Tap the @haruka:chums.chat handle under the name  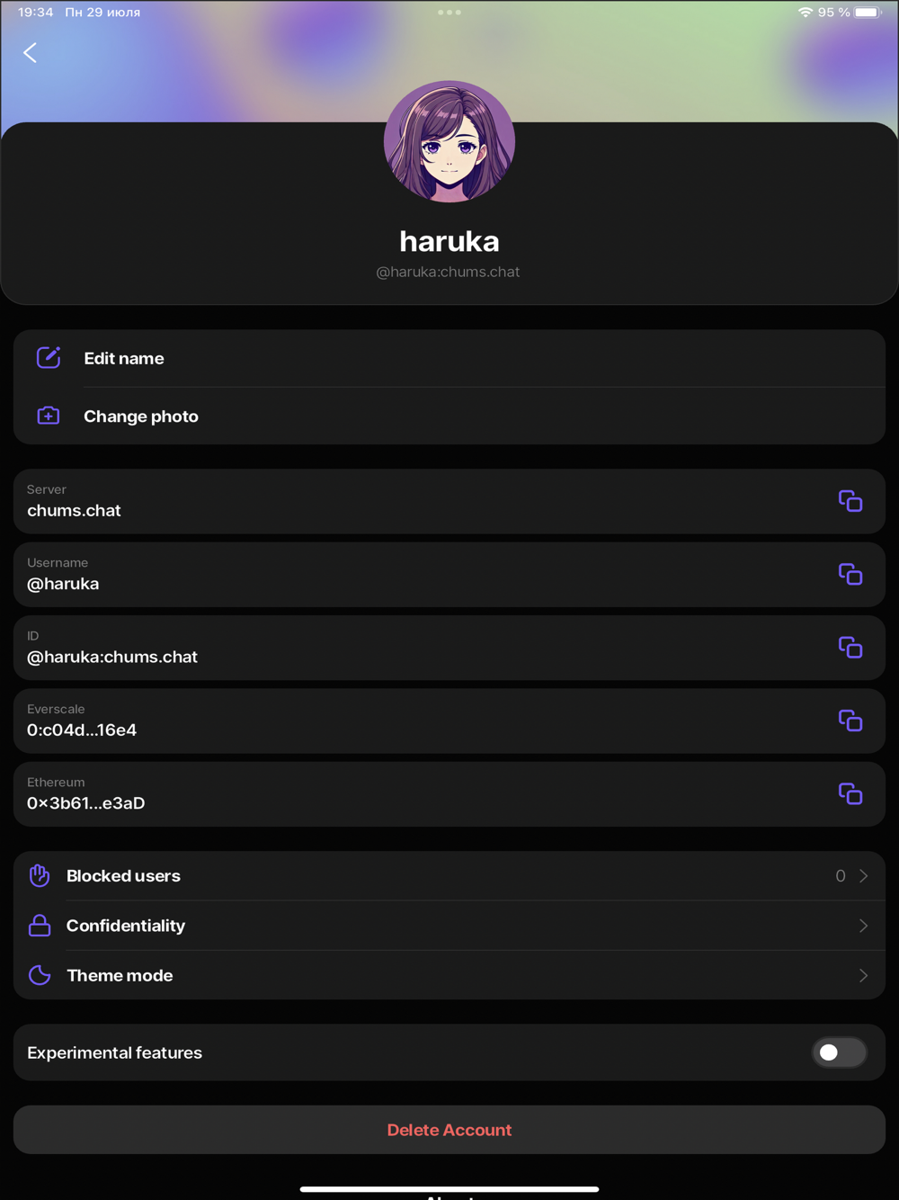pos(448,272)
